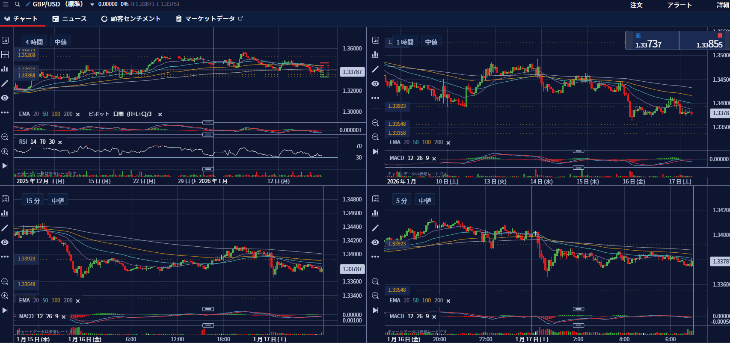
Task: Click the search magnifier icon
Action: pos(17,4)
